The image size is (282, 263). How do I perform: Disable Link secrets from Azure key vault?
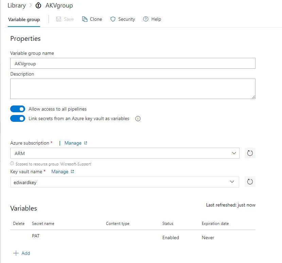tap(18, 118)
